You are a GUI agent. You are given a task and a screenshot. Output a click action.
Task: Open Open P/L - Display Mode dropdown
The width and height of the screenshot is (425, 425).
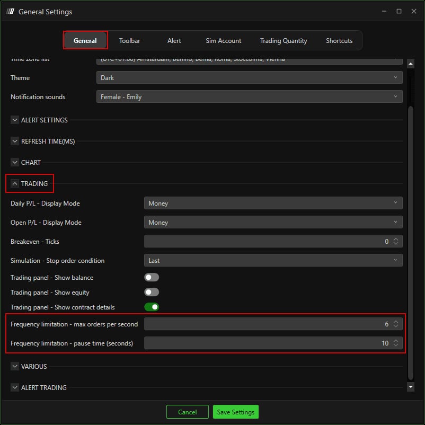click(273, 222)
